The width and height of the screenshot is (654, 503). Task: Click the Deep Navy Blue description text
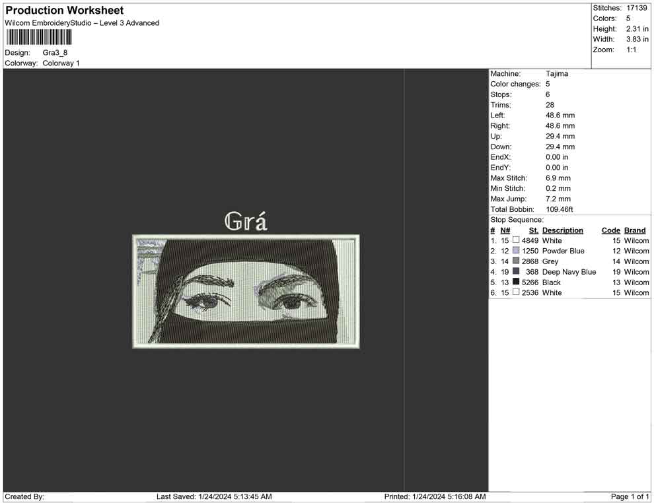pos(569,272)
